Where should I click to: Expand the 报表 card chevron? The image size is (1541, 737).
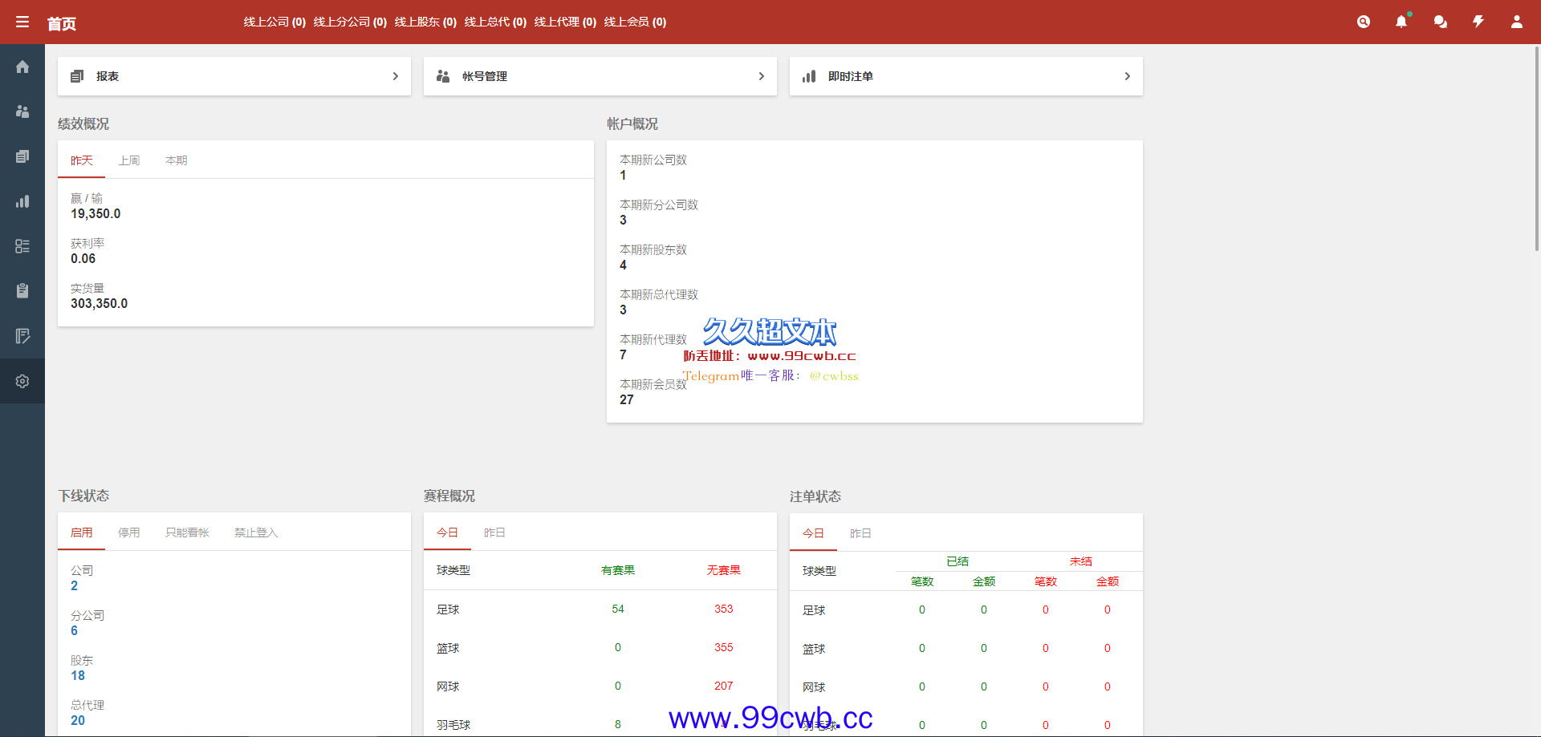[396, 76]
